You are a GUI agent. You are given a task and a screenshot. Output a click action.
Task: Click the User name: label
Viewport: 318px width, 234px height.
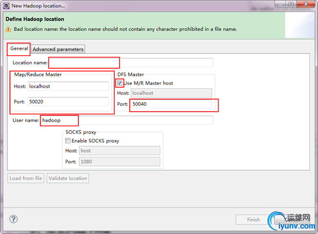click(26, 120)
